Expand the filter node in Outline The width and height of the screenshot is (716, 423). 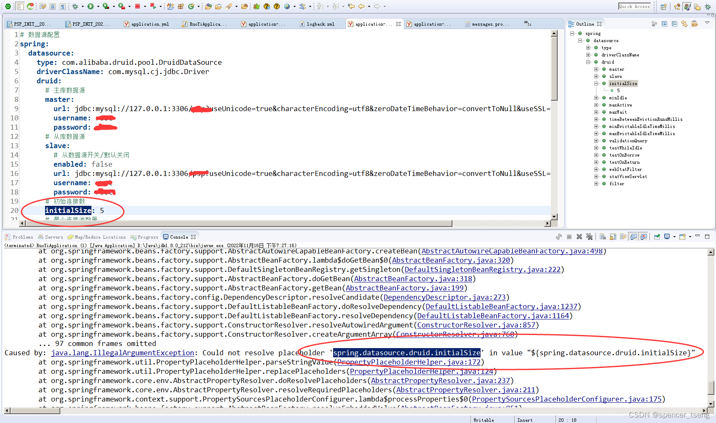[596, 184]
